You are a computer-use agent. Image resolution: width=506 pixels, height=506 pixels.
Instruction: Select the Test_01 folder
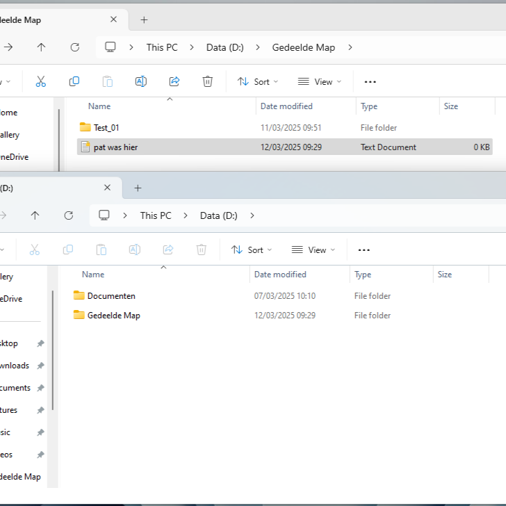click(106, 127)
